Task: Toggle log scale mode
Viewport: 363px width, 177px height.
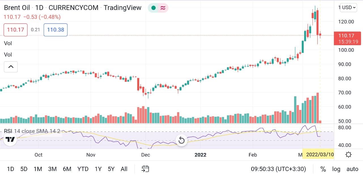Action: 336,169
